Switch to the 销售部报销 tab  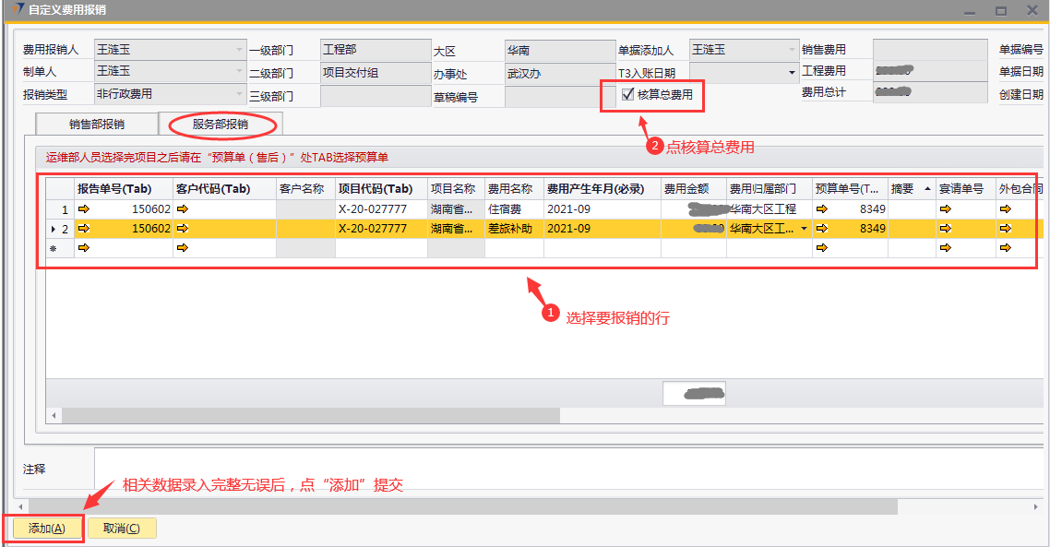pyautogui.click(x=96, y=124)
